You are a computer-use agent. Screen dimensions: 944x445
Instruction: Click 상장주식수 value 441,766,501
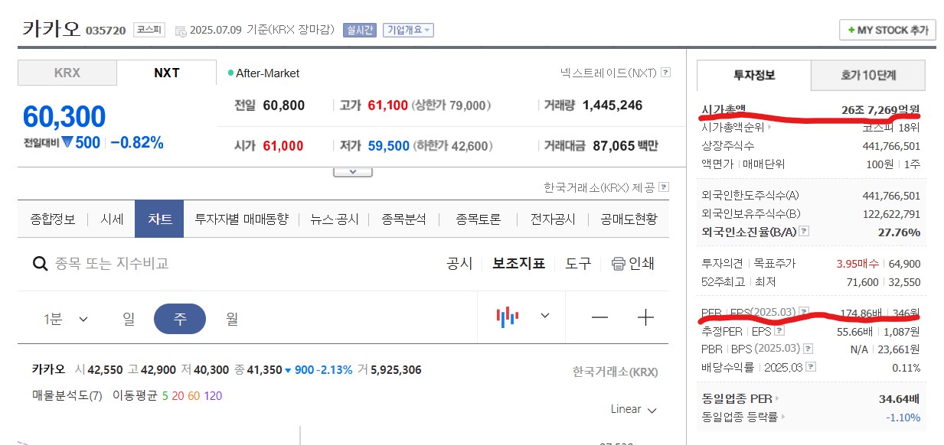click(x=891, y=145)
